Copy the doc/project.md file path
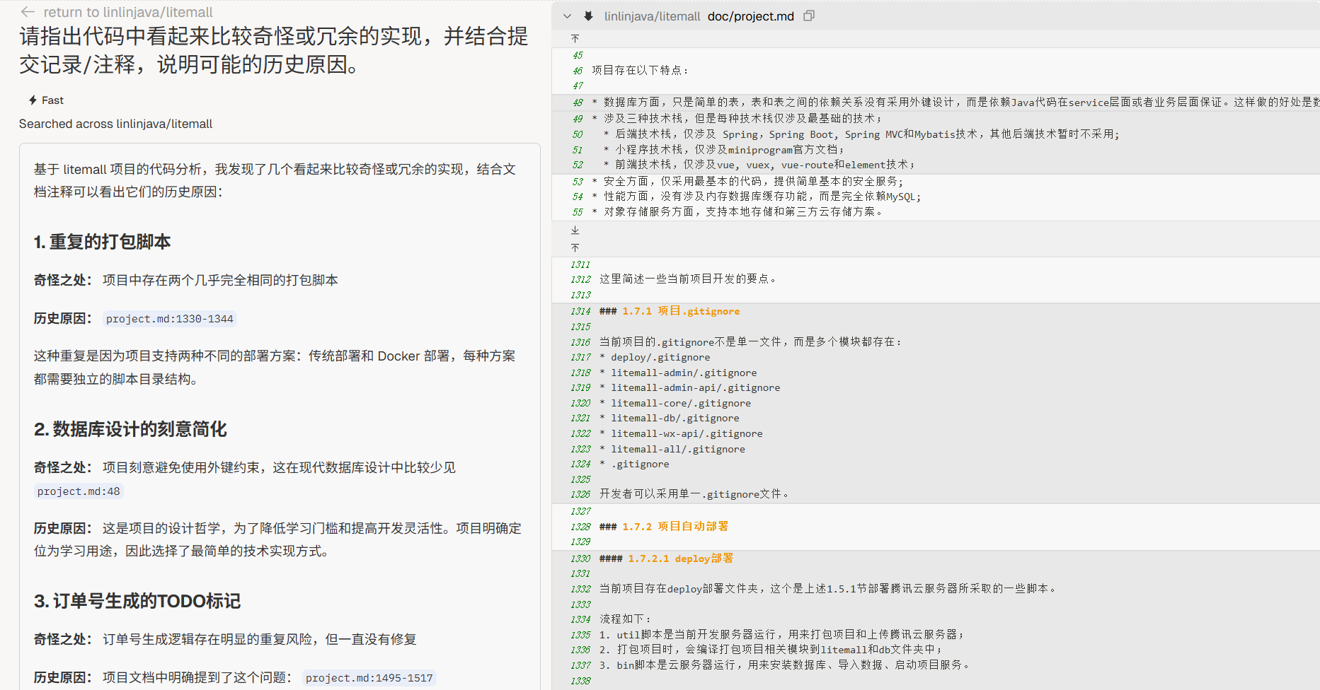 coord(809,16)
